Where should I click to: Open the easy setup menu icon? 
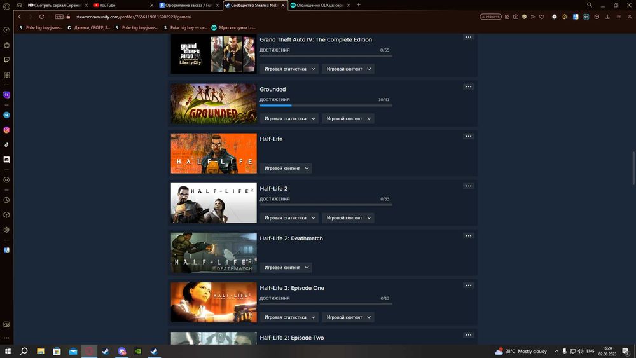pos(619,17)
